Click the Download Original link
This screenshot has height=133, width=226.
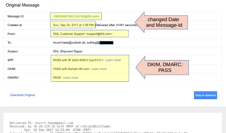click(22, 95)
